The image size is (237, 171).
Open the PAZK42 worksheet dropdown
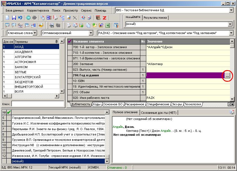tap(231, 33)
